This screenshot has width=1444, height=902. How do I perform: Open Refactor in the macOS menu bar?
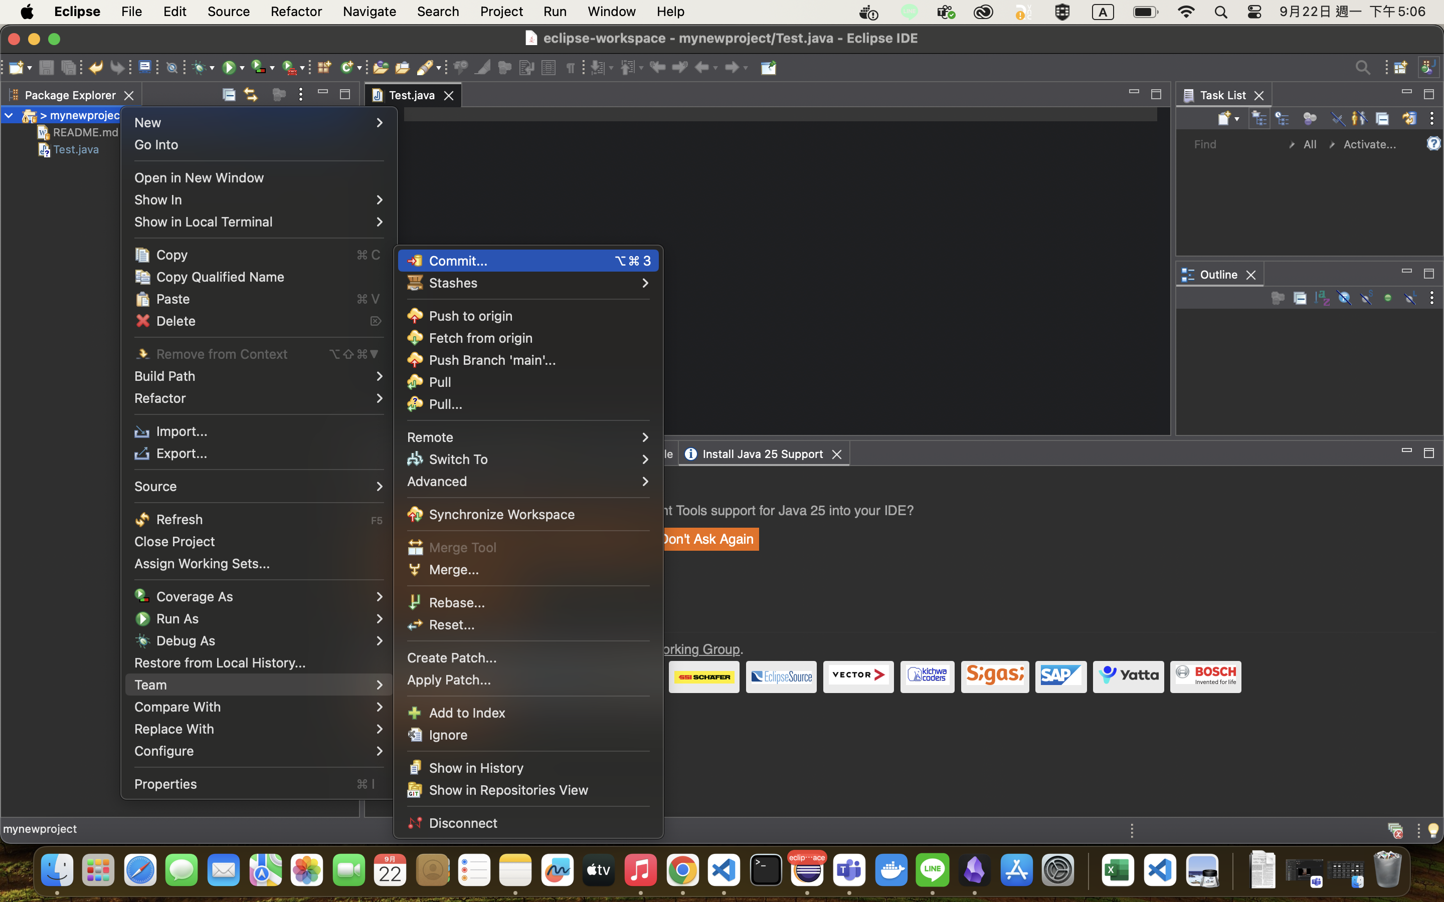(296, 12)
